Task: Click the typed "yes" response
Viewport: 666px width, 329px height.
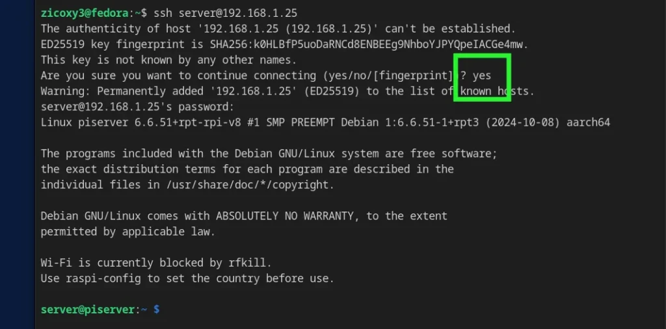Action: pos(482,75)
